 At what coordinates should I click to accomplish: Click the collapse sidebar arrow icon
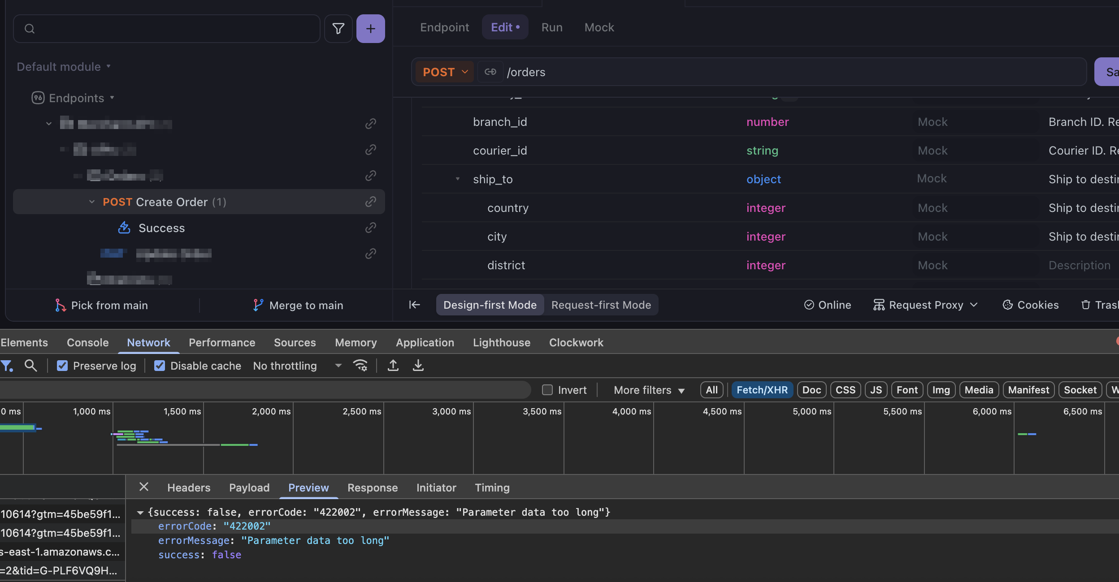coord(414,305)
